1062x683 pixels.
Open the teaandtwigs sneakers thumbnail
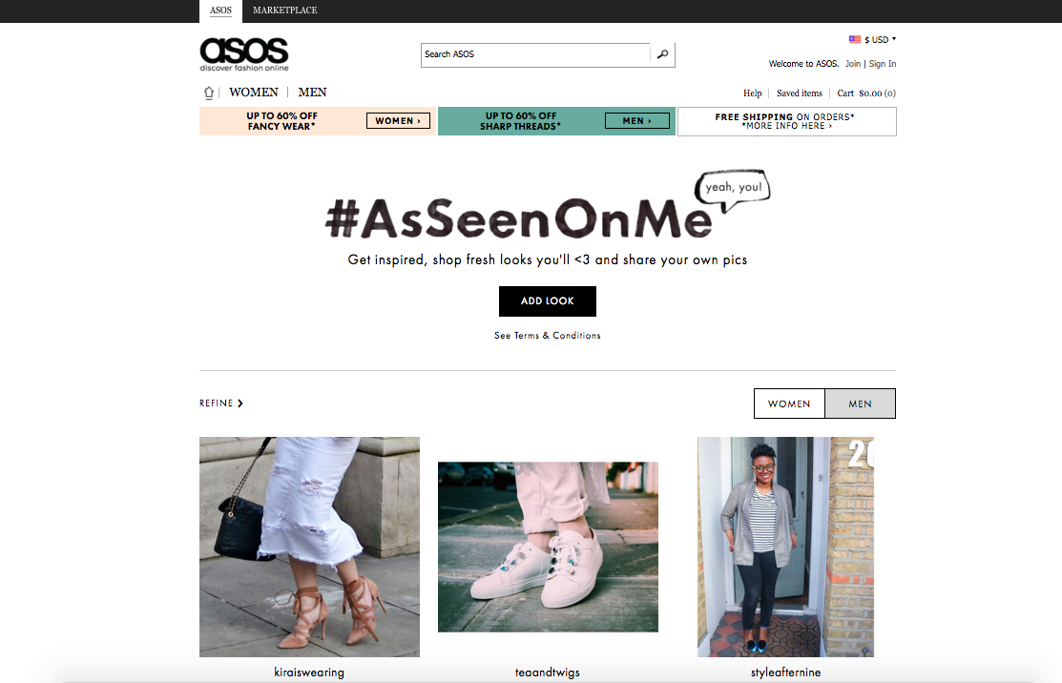click(x=548, y=547)
